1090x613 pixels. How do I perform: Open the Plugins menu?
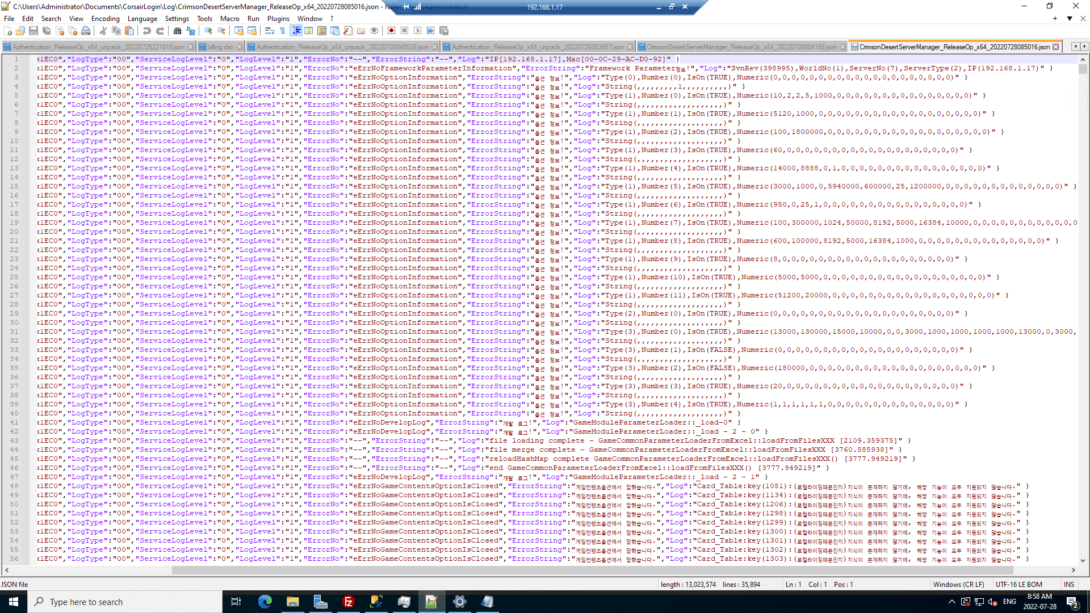click(x=278, y=18)
